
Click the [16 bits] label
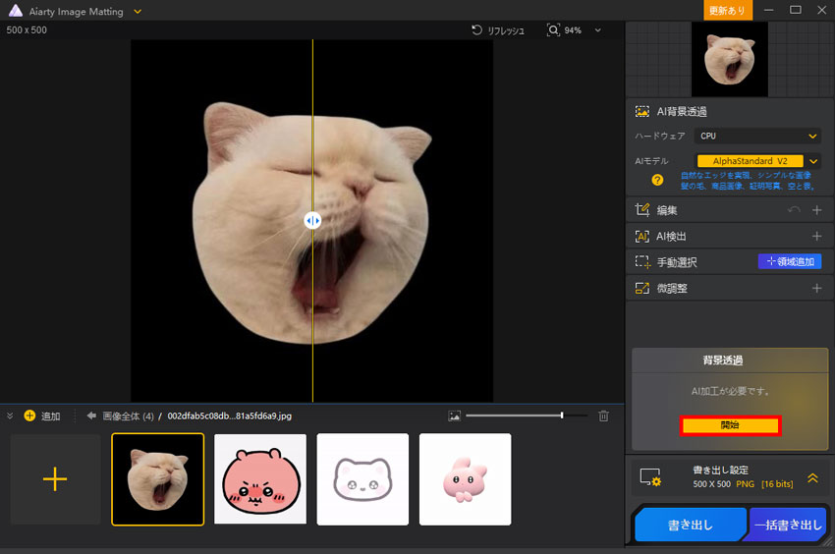tap(777, 484)
